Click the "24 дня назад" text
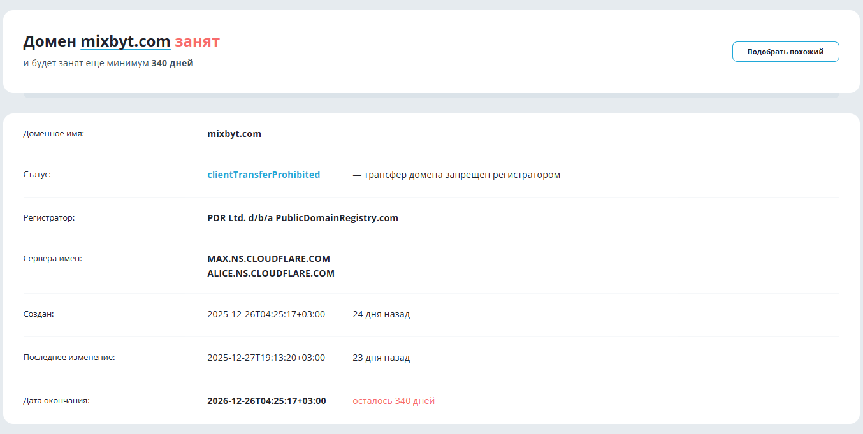Viewport: 863px width, 434px height. coord(381,314)
